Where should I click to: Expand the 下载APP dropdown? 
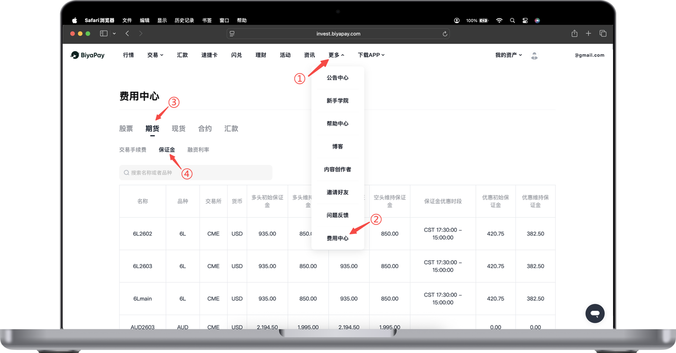tap(371, 55)
